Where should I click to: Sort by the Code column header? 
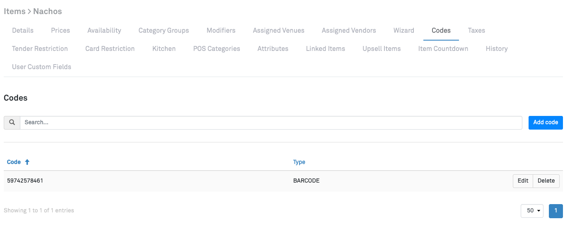[14, 162]
